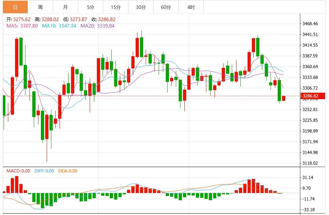
Task: Open the 月 monthly chart tab
Action: tap(65, 7)
